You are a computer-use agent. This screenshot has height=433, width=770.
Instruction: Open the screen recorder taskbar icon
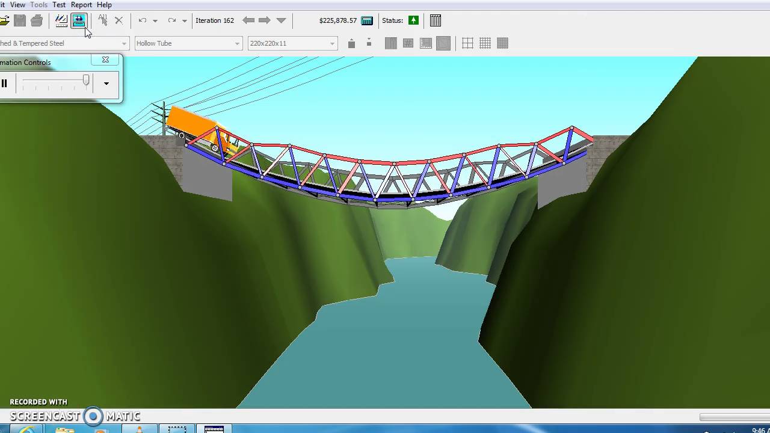[x=177, y=429]
